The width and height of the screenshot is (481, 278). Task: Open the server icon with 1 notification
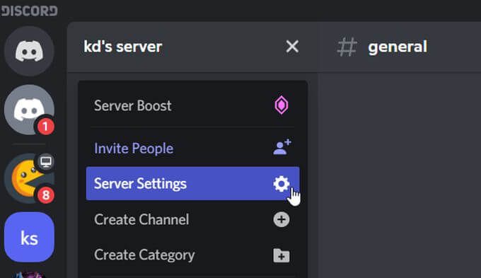pos(29,110)
